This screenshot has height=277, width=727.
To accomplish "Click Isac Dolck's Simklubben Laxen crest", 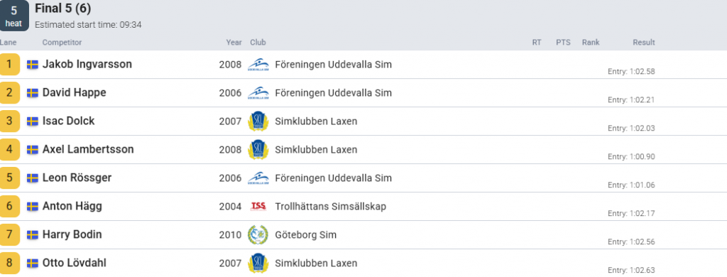I will (x=258, y=121).
